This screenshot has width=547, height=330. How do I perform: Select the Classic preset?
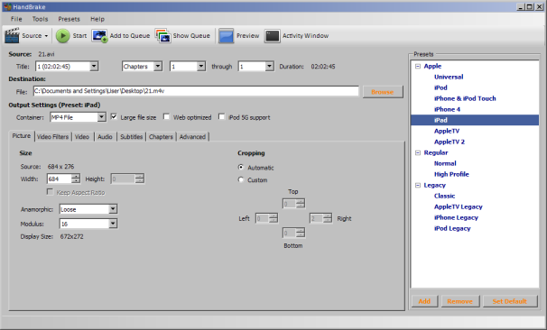click(x=444, y=196)
